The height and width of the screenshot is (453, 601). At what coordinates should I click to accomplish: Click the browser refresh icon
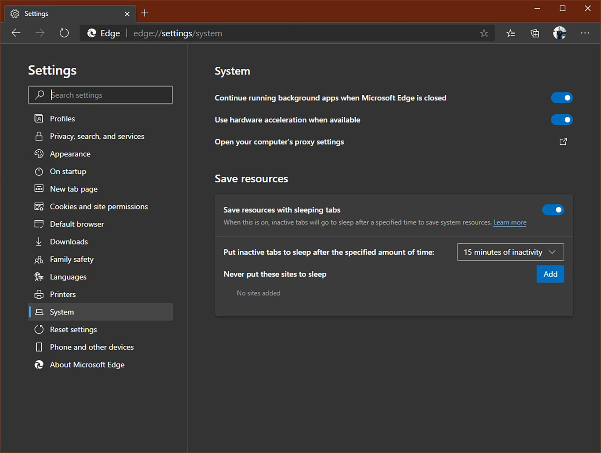click(x=64, y=33)
